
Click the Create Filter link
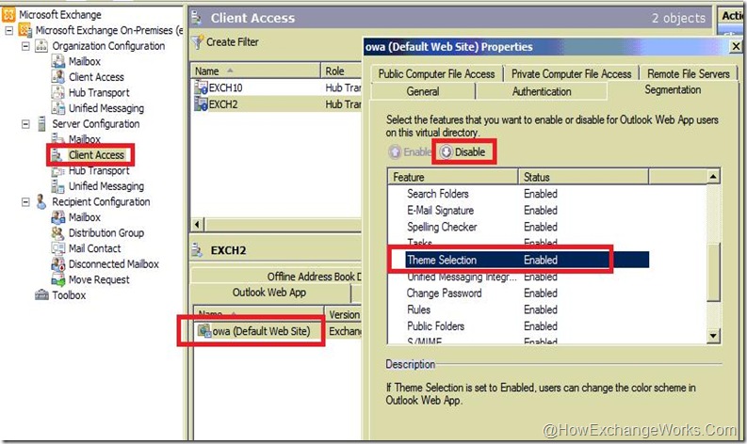[233, 42]
